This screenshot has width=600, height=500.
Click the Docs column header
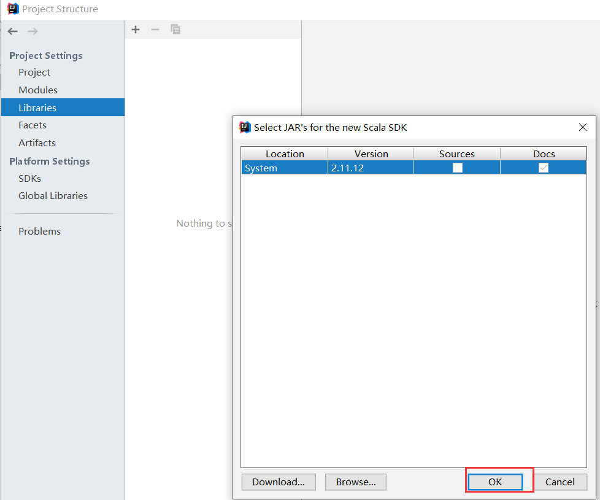[544, 154]
